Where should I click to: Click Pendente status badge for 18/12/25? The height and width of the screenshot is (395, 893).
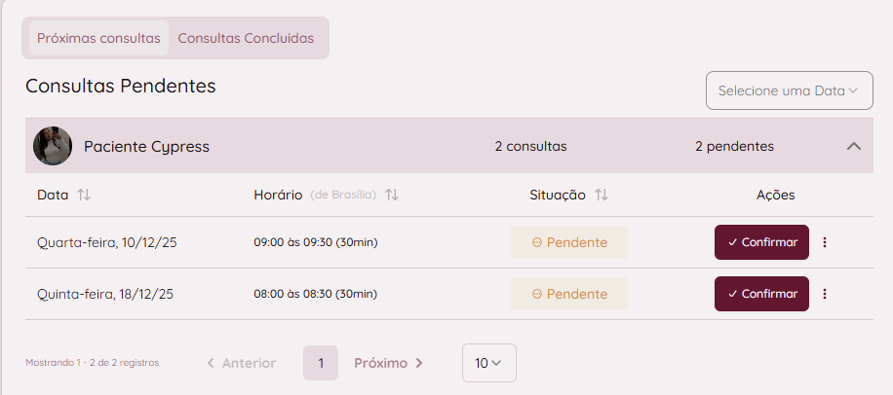[569, 294]
